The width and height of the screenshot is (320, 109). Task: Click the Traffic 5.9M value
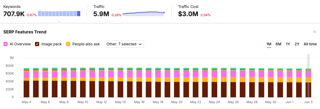101,14
